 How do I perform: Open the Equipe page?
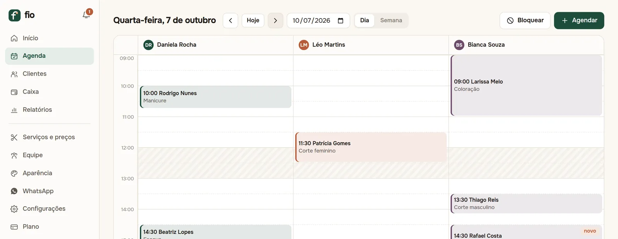49,155
